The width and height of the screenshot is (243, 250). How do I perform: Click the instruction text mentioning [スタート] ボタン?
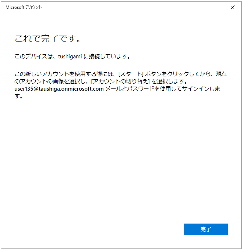[x=121, y=85]
